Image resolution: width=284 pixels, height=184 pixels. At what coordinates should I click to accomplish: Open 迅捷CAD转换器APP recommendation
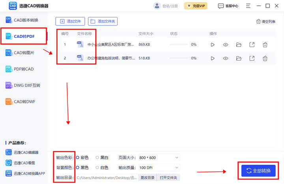pos(25,173)
